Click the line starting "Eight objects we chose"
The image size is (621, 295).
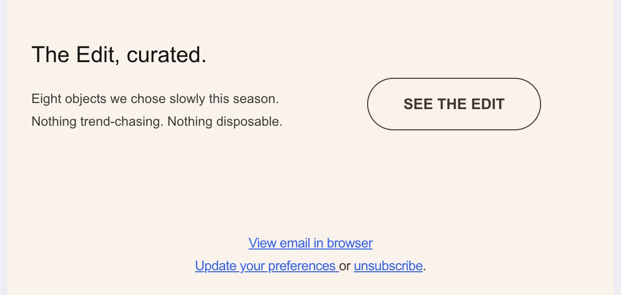pyautogui.click(x=155, y=99)
